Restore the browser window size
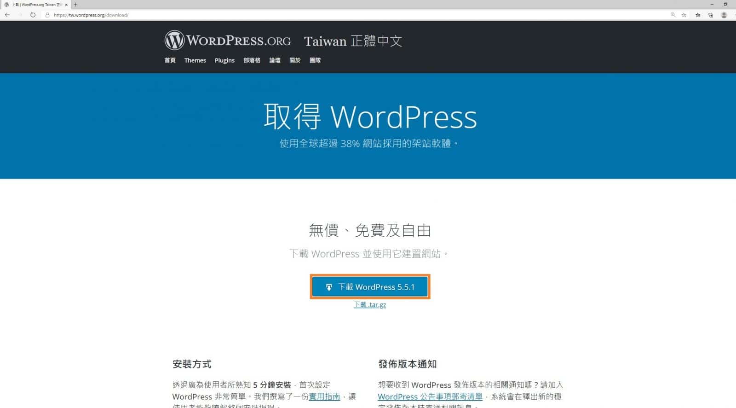The width and height of the screenshot is (736, 408). (x=725, y=4)
